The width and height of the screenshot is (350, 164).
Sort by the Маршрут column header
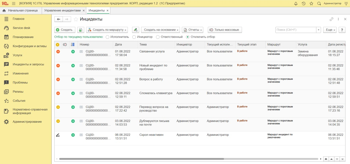pyautogui.click(x=281, y=45)
